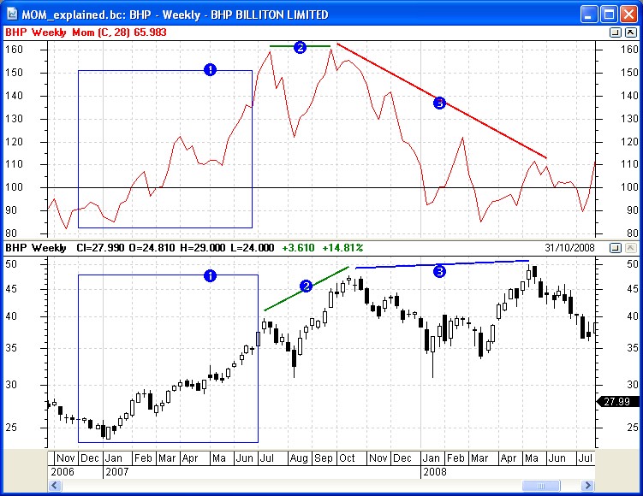The image size is (643, 496).
Task: Click the '2006' year label on the time axis
Action: tap(63, 472)
